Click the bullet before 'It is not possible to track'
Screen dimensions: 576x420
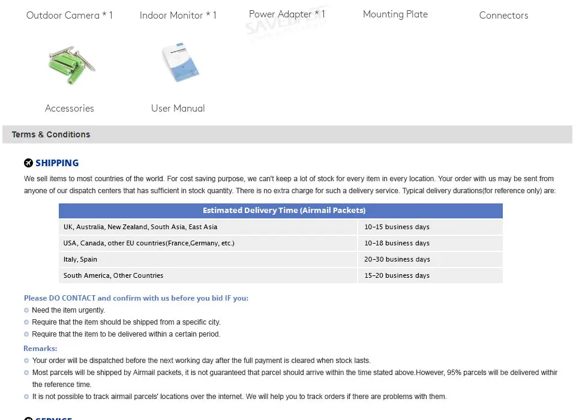(26, 397)
